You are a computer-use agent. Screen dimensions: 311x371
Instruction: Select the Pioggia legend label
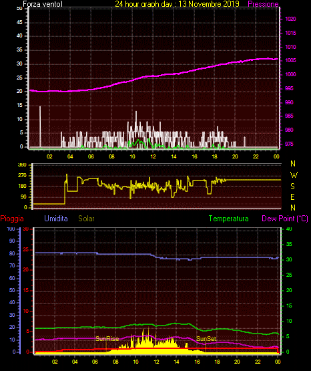[x=12, y=219]
